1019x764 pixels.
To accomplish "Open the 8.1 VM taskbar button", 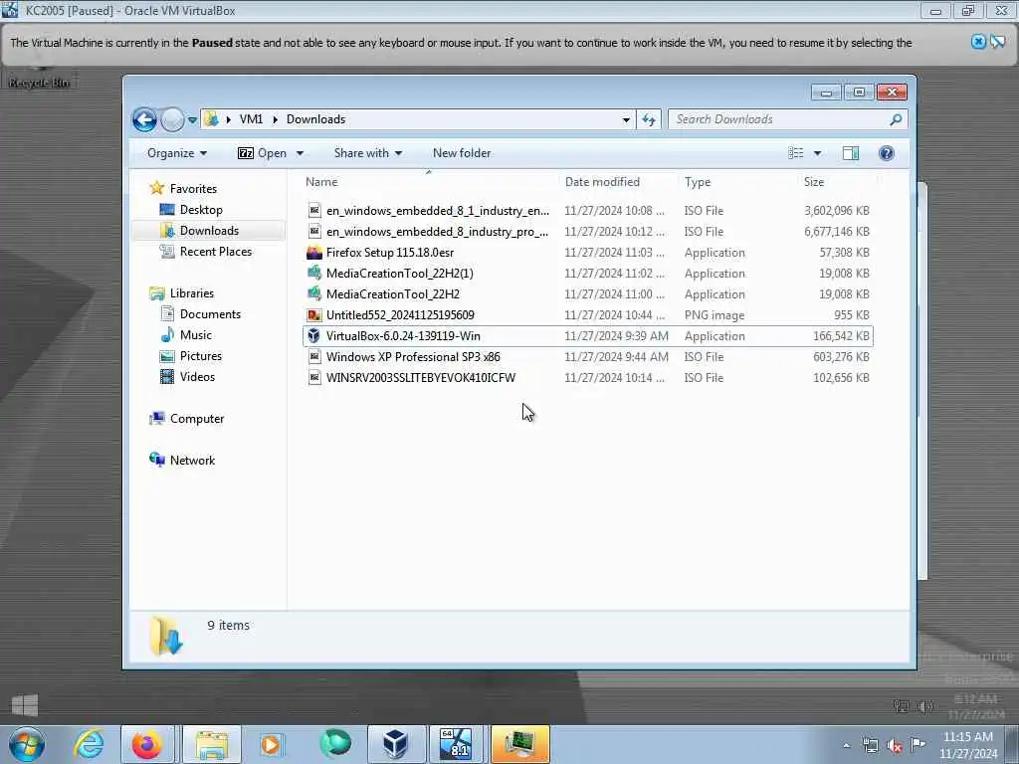I will pos(456,744).
